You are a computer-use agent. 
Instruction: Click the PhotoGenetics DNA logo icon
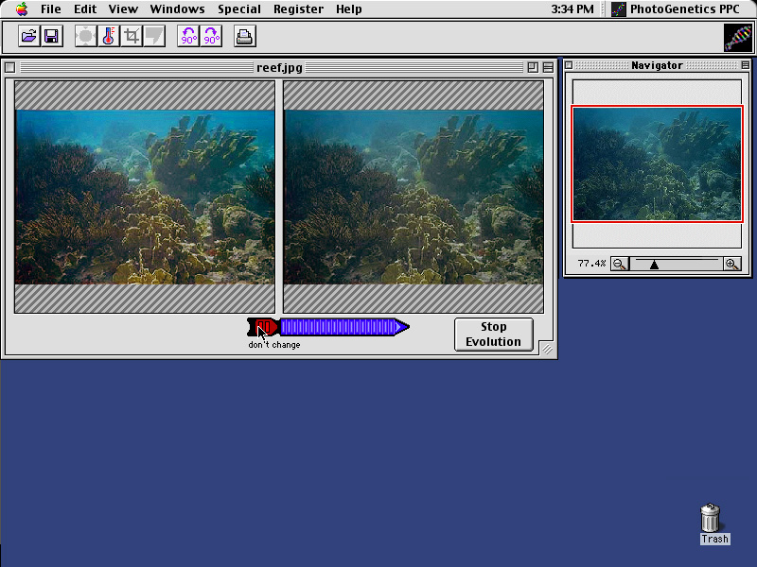point(738,37)
